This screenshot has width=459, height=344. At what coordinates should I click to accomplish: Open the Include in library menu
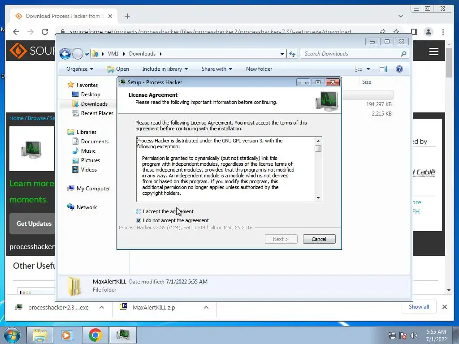[x=165, y=69]
